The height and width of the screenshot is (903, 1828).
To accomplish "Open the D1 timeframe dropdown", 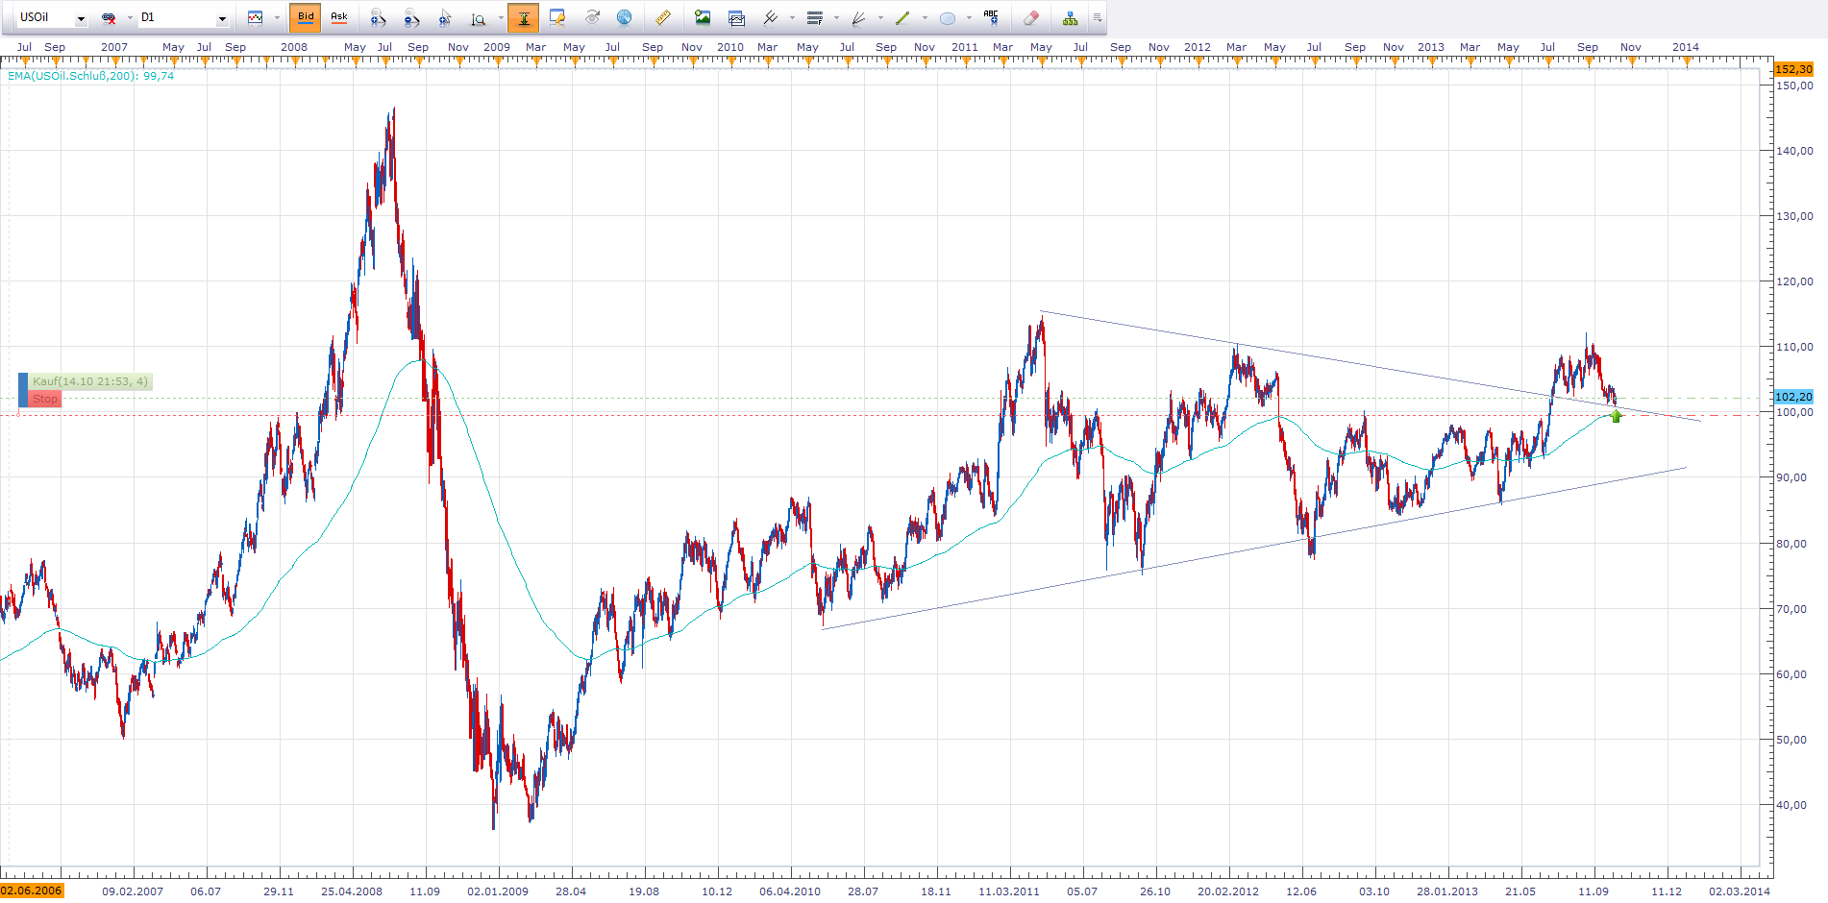I will pyautogui.click(x=222, y=18).
